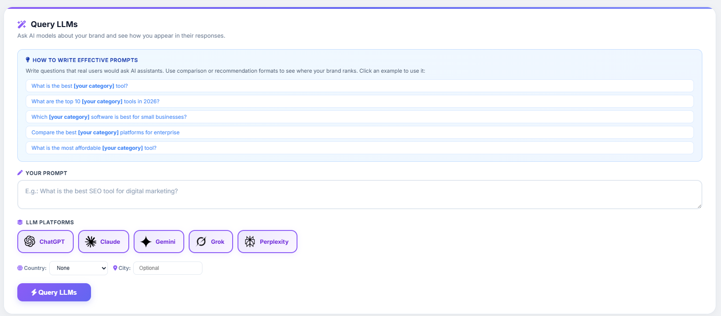Screen dimensions: 721x316
Task: Use the 'Compare the best platforms for enterprise' example
Action: [x=360, y=133]
